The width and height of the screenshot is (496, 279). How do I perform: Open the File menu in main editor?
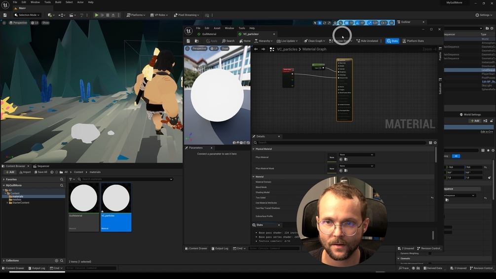[x=15, y=2]
